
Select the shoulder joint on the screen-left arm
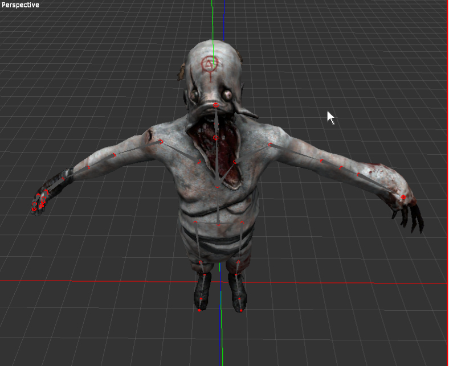(x=161, y=142)
